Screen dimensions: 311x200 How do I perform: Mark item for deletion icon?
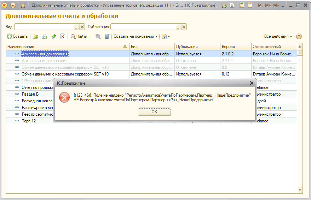63,37
